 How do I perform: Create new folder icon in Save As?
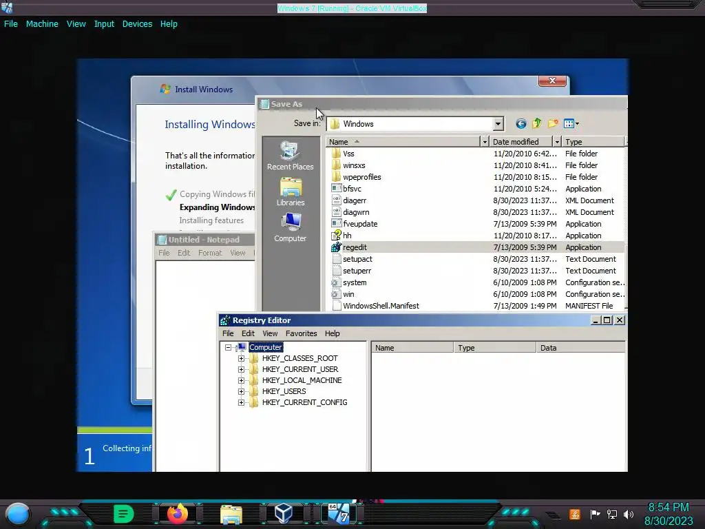click(x=553, y=123)
